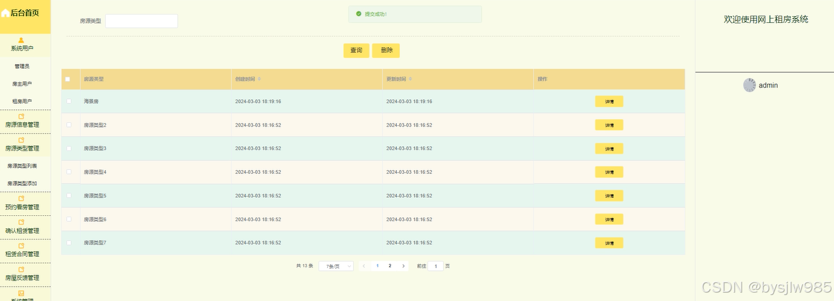The height and width of the screenshot is (301, 834).
Task: Check the box for 房源类型4 row
Action: (x=68, y=172)
